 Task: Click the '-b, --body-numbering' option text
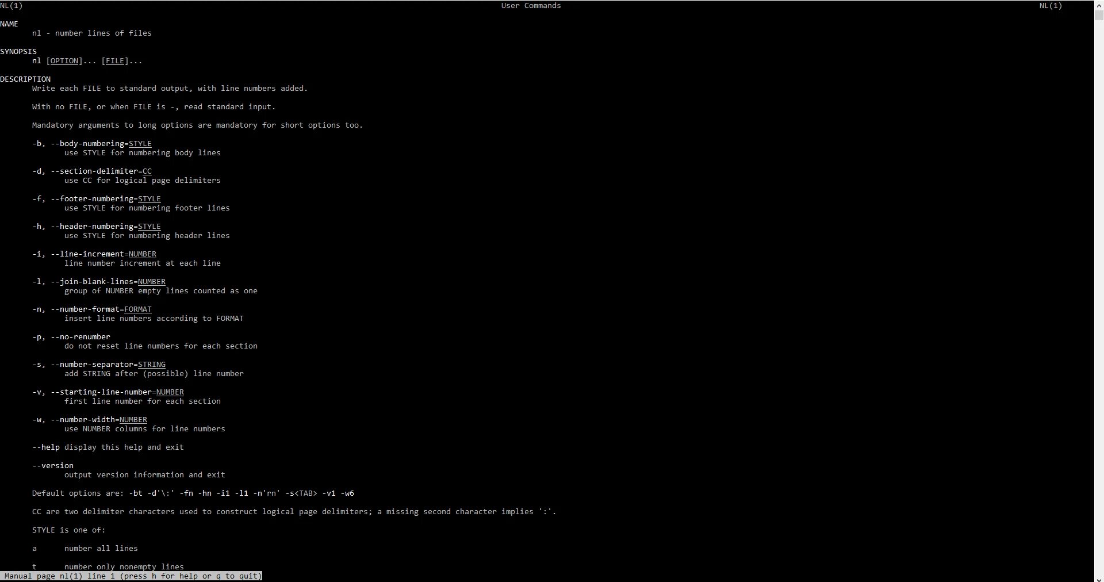tap(78, 143)
